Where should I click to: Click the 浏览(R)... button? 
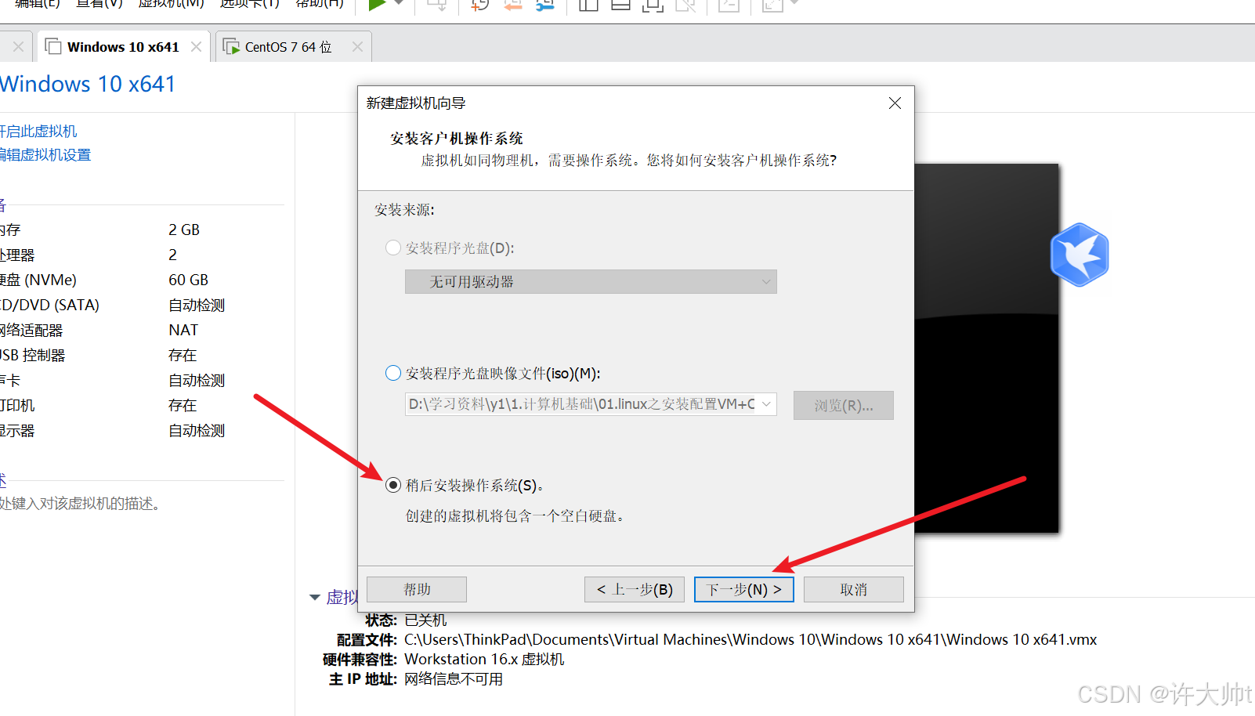843,405
